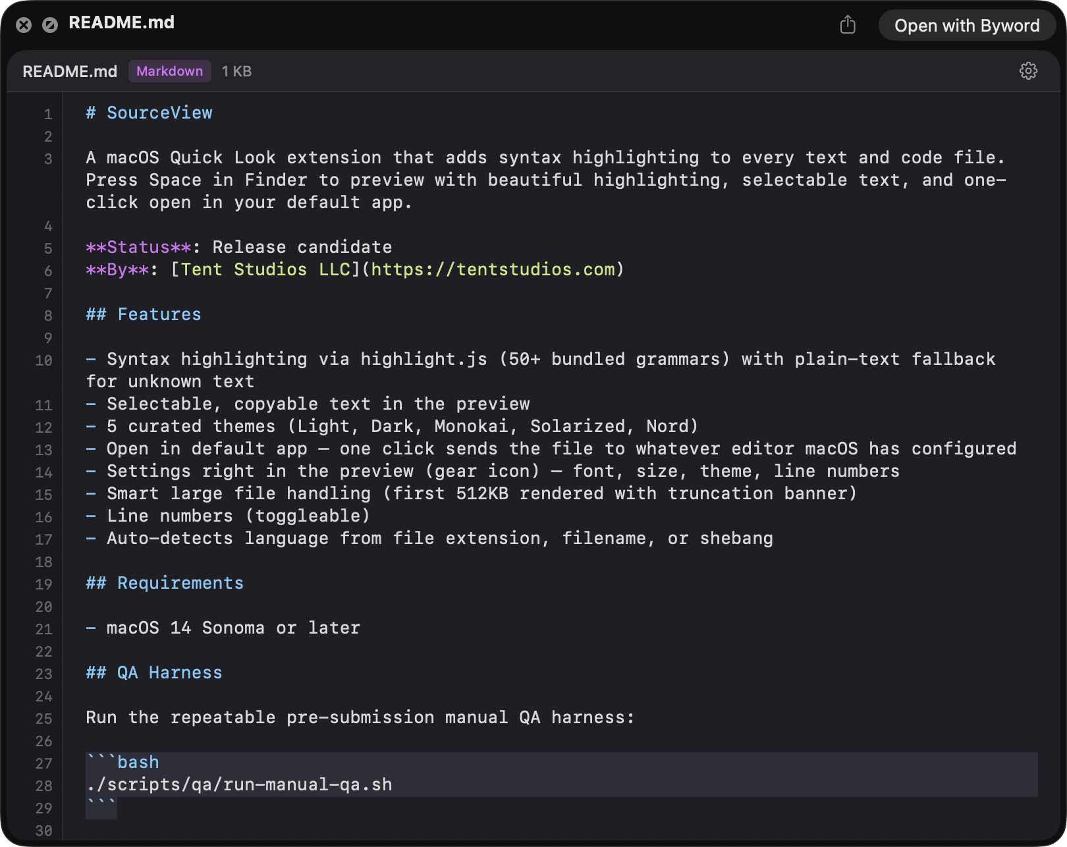Screen dimensions: 1067x847
Task: Click line number 10 in the gutter
Action: (x=43, y=360)
